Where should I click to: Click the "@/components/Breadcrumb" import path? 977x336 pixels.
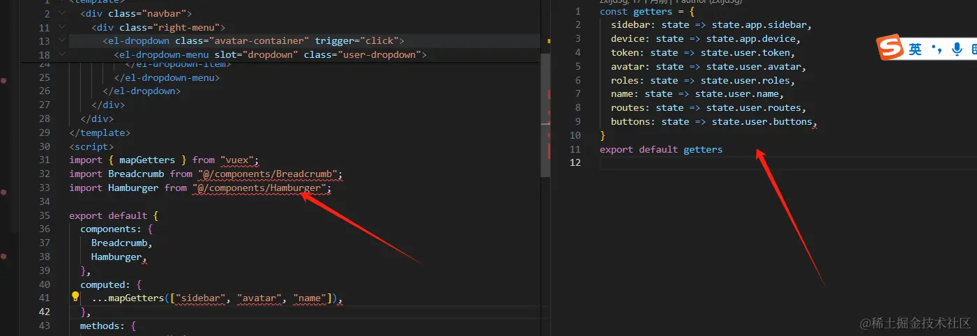[x=267, y=174]
